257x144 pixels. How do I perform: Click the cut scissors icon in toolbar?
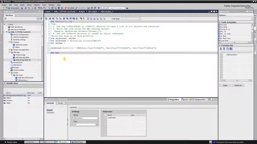tap(26, 8)
